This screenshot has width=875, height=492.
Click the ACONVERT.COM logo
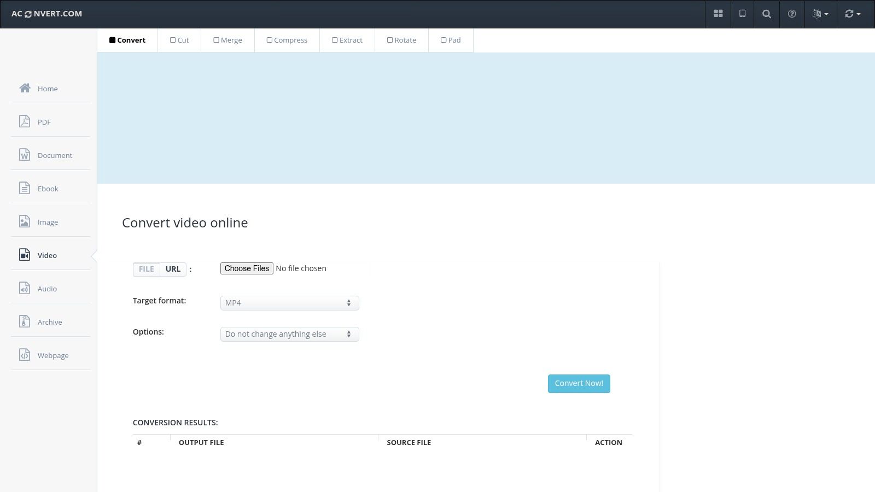(46, 14)
